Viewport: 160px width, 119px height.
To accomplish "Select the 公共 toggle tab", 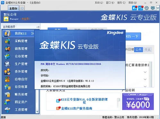I will (x=139, y=50).
